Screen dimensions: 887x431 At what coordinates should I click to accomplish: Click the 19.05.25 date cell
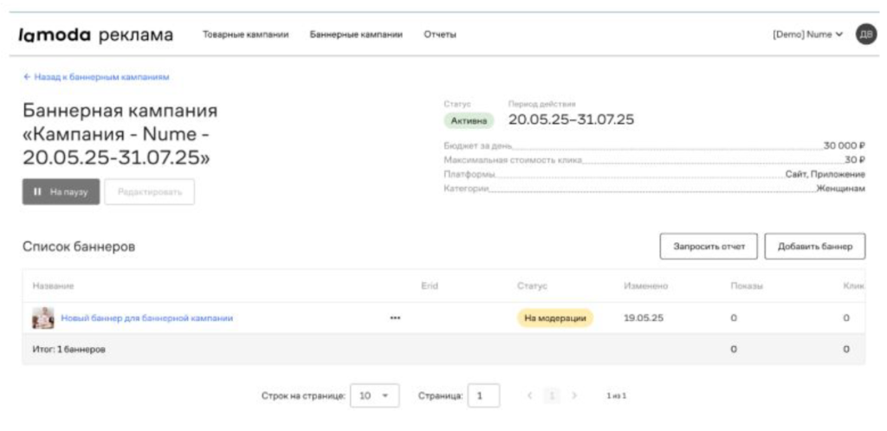coord(644,318)
